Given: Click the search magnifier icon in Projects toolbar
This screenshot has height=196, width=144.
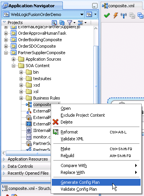Looking at the screenshot, I should tap(54, 23).
